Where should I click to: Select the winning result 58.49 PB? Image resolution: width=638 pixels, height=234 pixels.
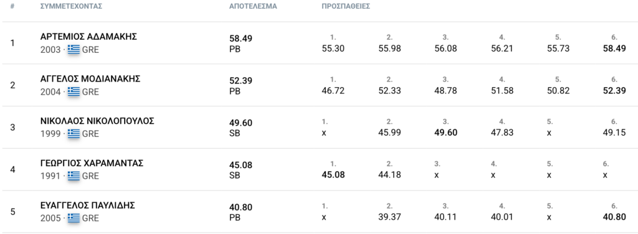click(241, 44)
